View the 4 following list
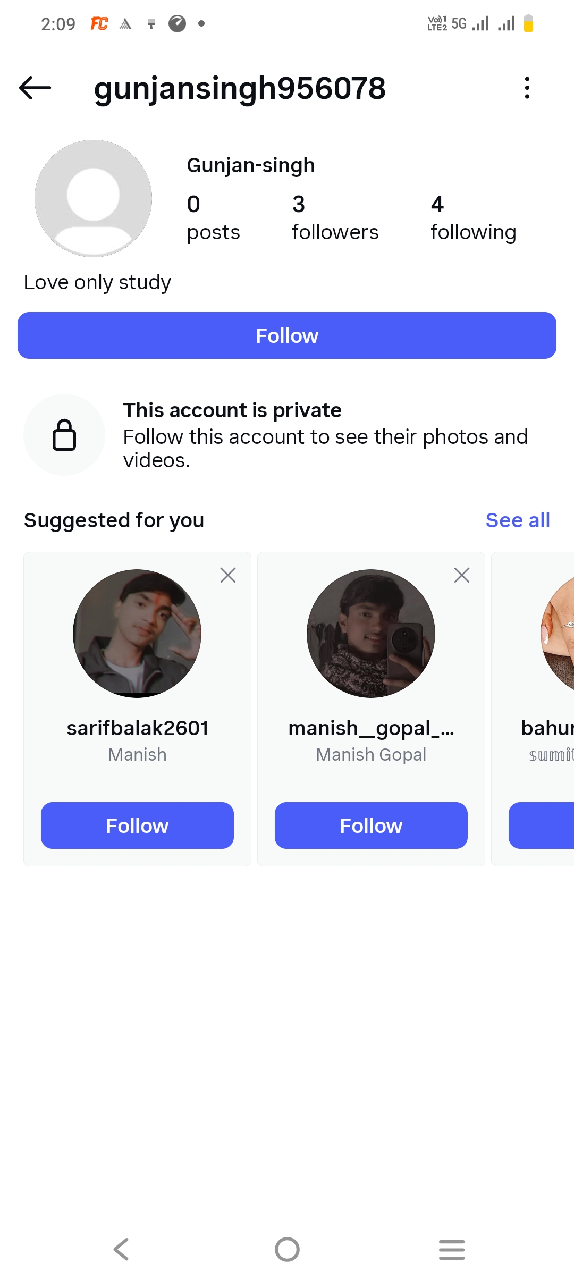The image size is (574, 1280). 473,218
